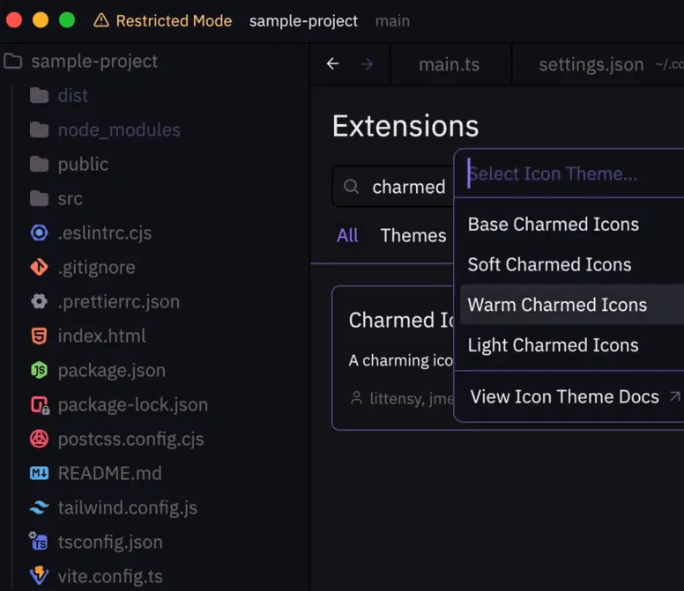Click the external link arrow icon
This screenshot has height=591, width=684.
[674, 396]
